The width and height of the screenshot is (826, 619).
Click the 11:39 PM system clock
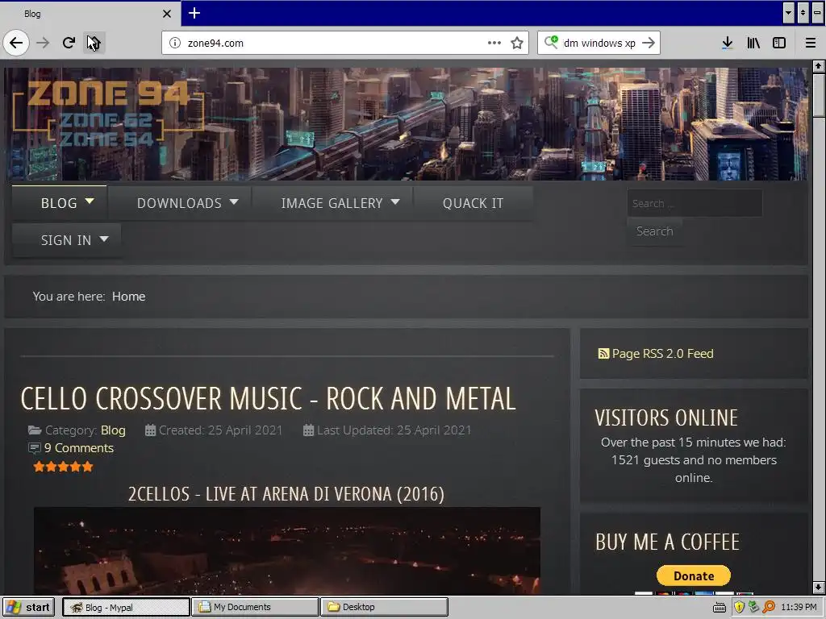pos(799,608)
